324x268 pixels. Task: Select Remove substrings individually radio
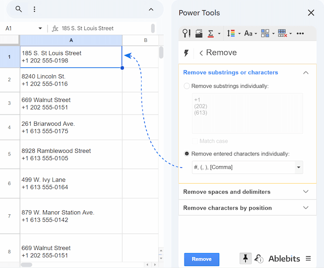click(187, 86)
